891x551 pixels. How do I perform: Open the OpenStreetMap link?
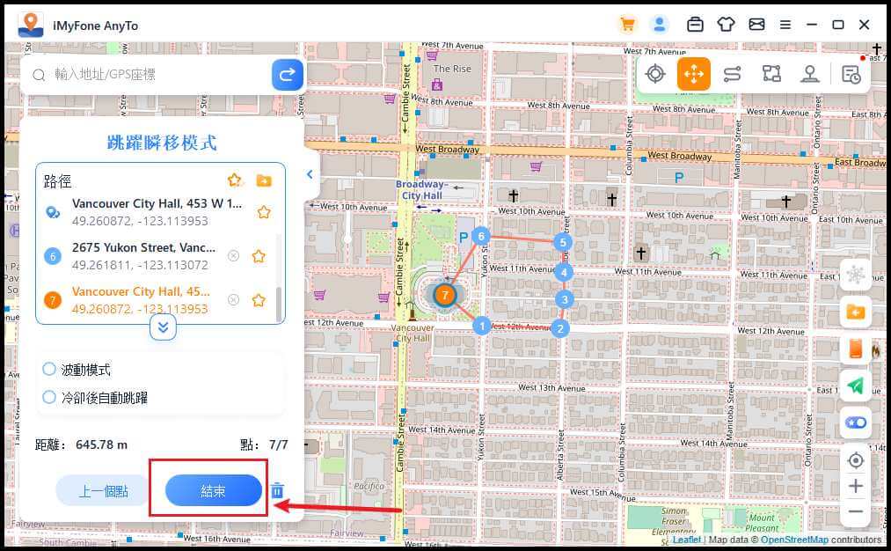click(x=794, y=540)
